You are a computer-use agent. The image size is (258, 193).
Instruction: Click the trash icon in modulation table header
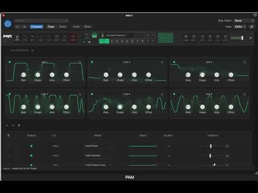[x=8, y=135]
